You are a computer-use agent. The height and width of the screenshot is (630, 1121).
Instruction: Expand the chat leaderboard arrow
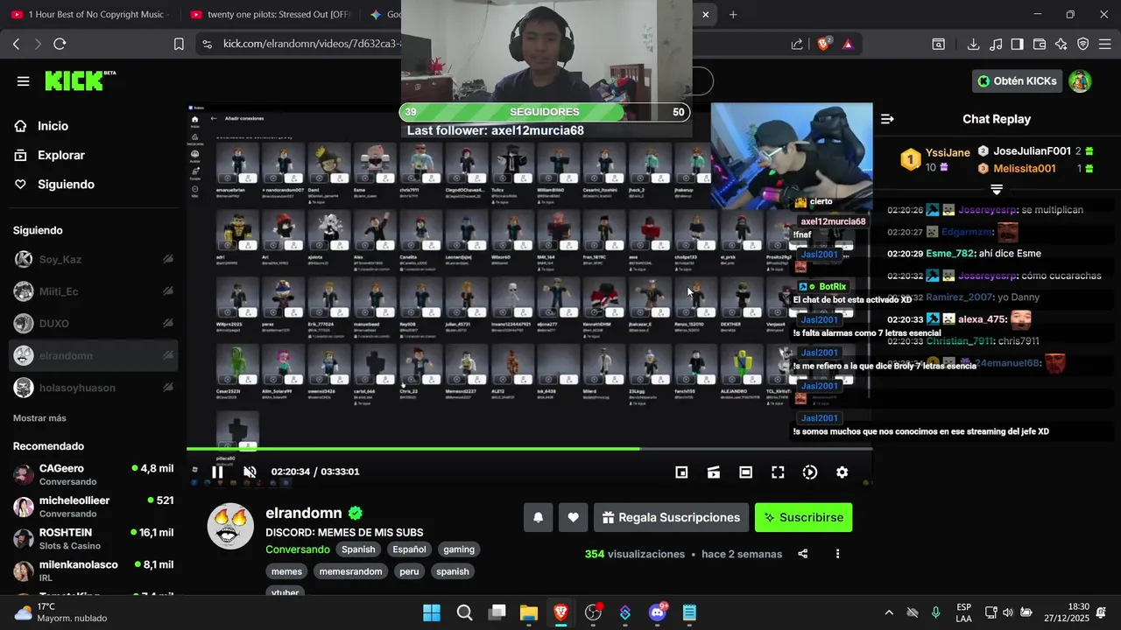coord(997,189)
